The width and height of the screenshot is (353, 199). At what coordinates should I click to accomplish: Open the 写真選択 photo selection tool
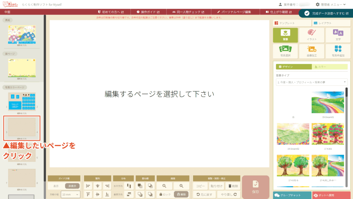(x=285, y=51)
